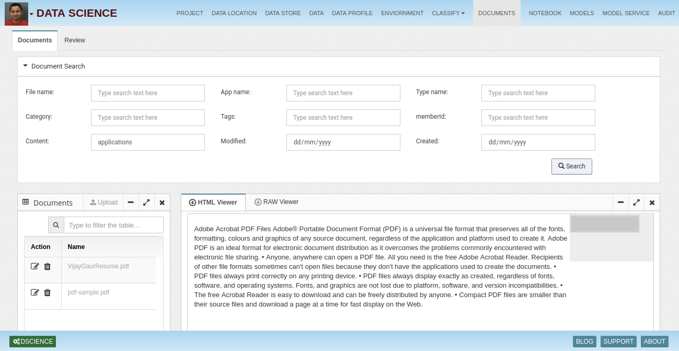
Task: Focus the App name search field
Action: pyautogui.click(x=343, y=93)
